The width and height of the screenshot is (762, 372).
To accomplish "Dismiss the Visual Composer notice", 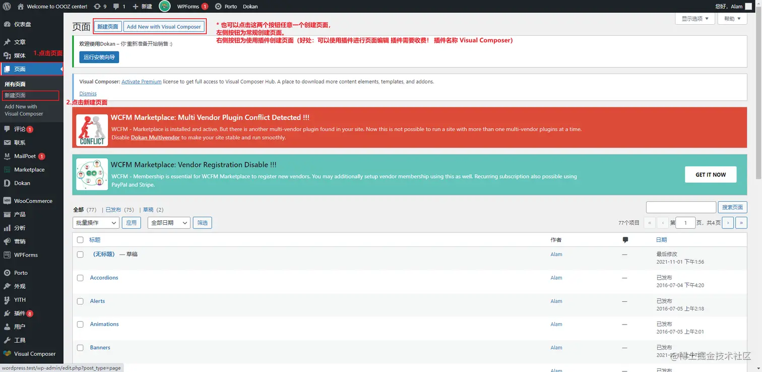I will point(88,94).
